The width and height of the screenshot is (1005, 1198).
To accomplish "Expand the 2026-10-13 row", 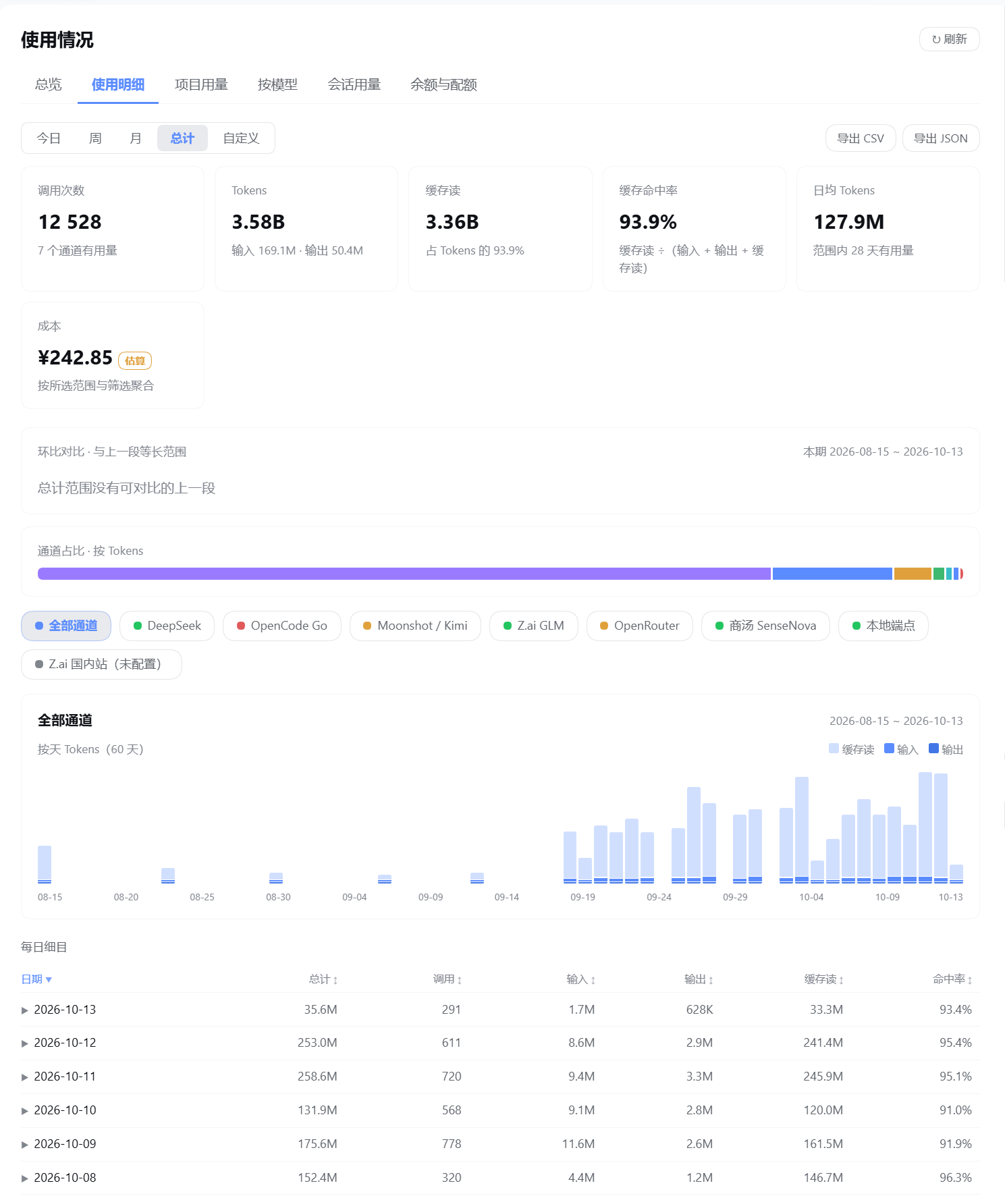I will pos(25,1010).
